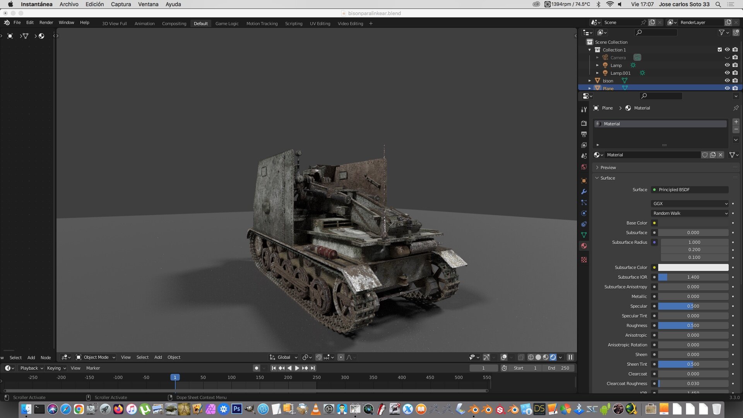
Task: Click the Principled BSDF surface shader button
Action: 690,190
